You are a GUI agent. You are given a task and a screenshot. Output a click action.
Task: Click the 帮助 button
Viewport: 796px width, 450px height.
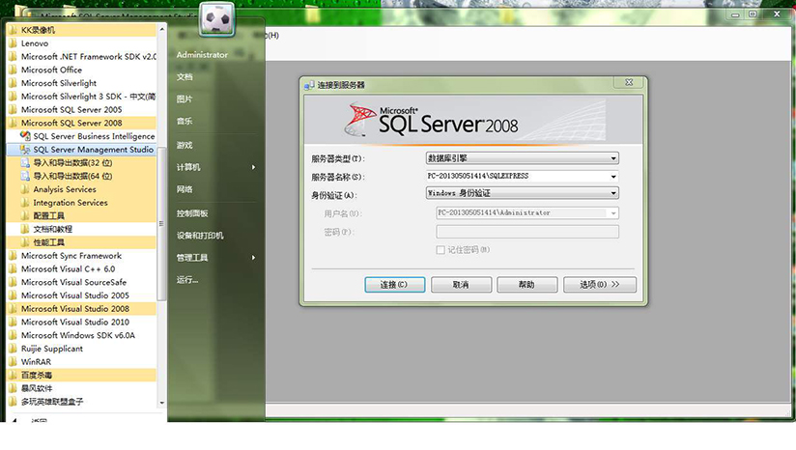point(526,285)
